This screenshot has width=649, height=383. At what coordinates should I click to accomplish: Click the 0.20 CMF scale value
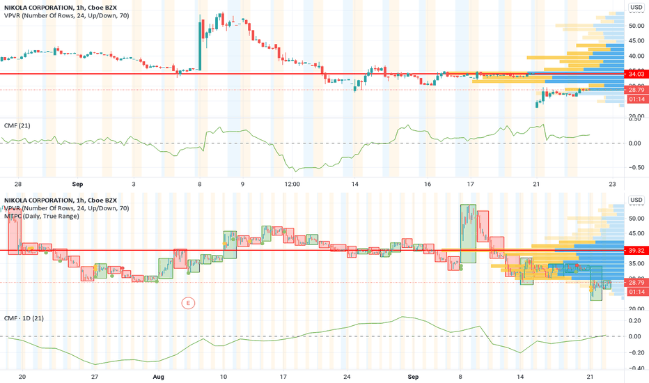tap(635, 320)
